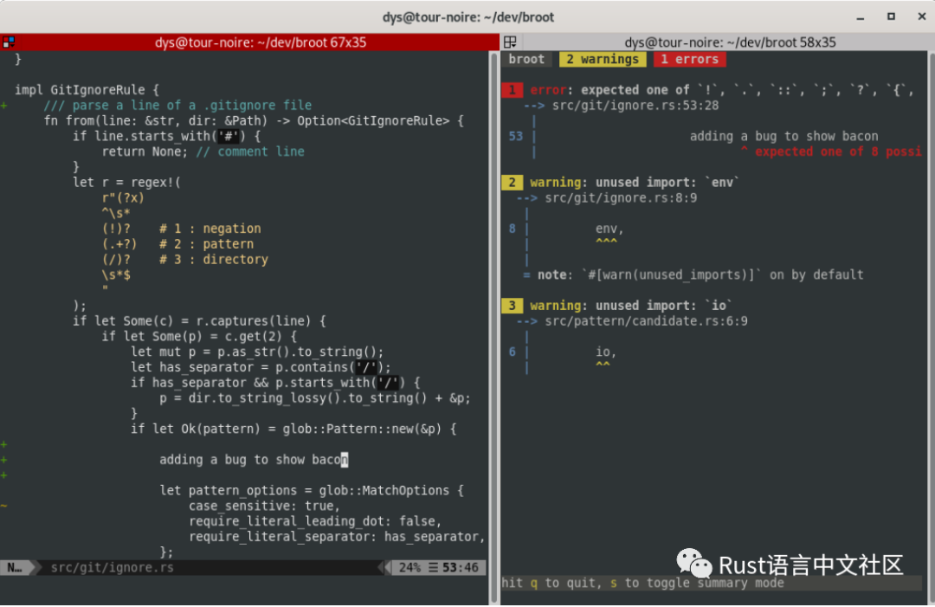Click the green '+' gutter sign beside the doc comment

tap(4, 106)
